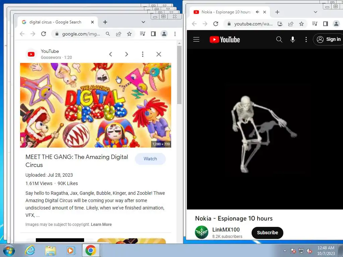Select the digital circus Google Search tab

tap(58, 22)
